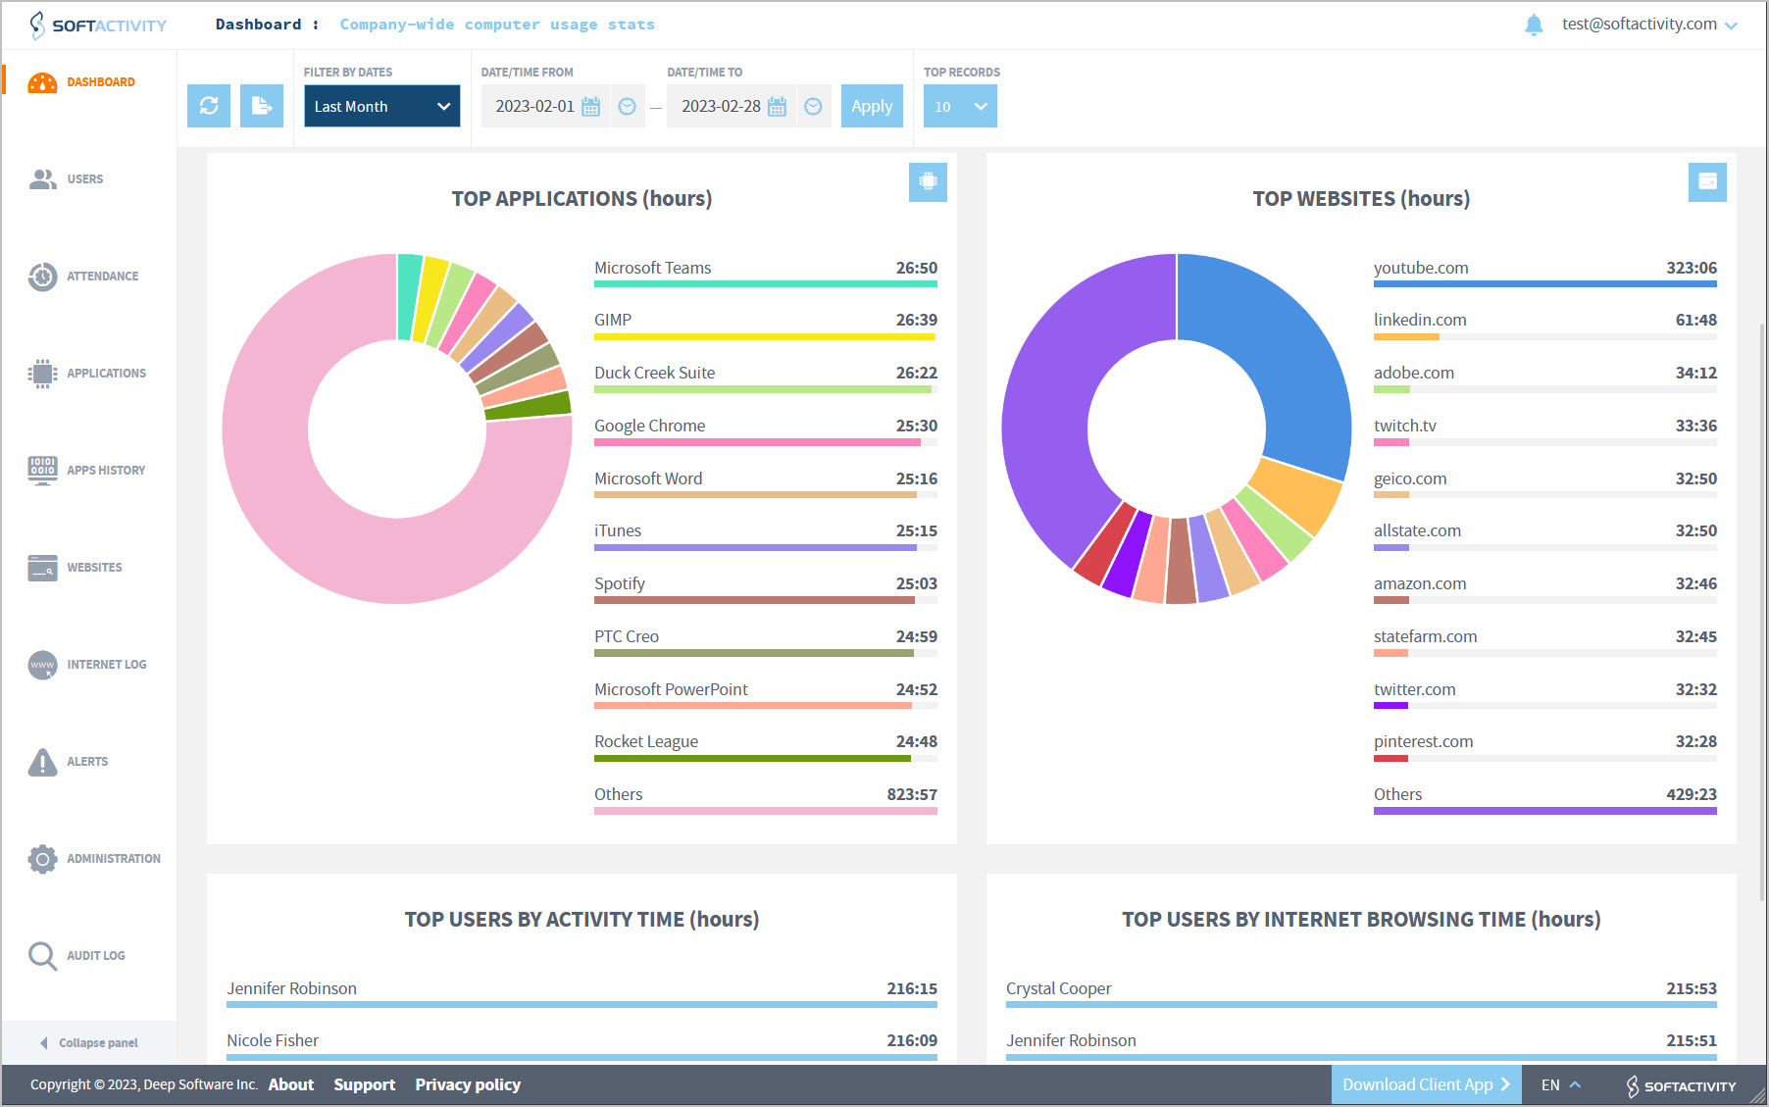Click the SoftActivity logo
This screenshot has width=1769, height=1107.
97,25
